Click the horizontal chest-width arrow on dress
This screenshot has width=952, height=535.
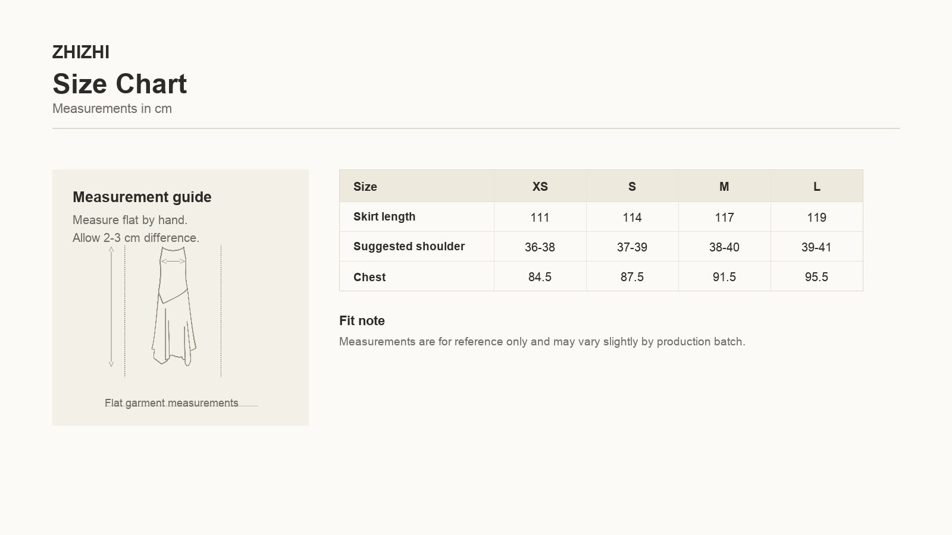(173, 260)
